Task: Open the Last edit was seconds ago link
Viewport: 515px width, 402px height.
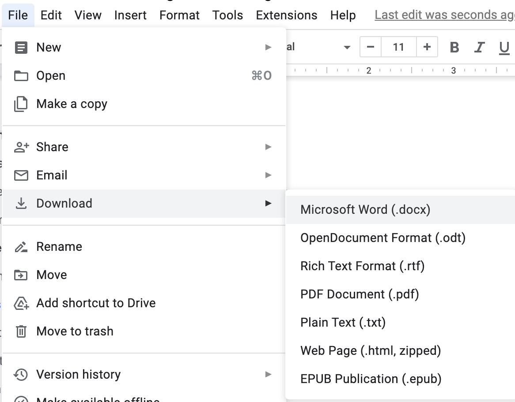Action: (442, 15)
